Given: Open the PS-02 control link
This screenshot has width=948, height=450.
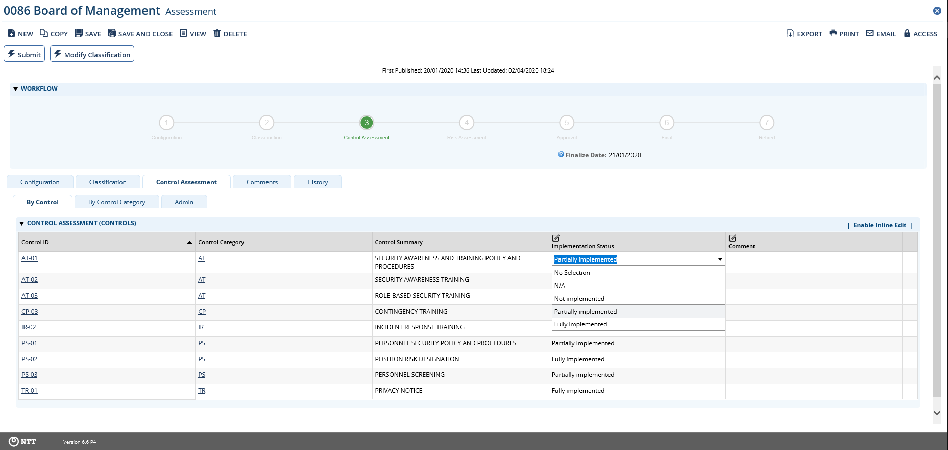Looking at the screenshot, I should point(29,359).
